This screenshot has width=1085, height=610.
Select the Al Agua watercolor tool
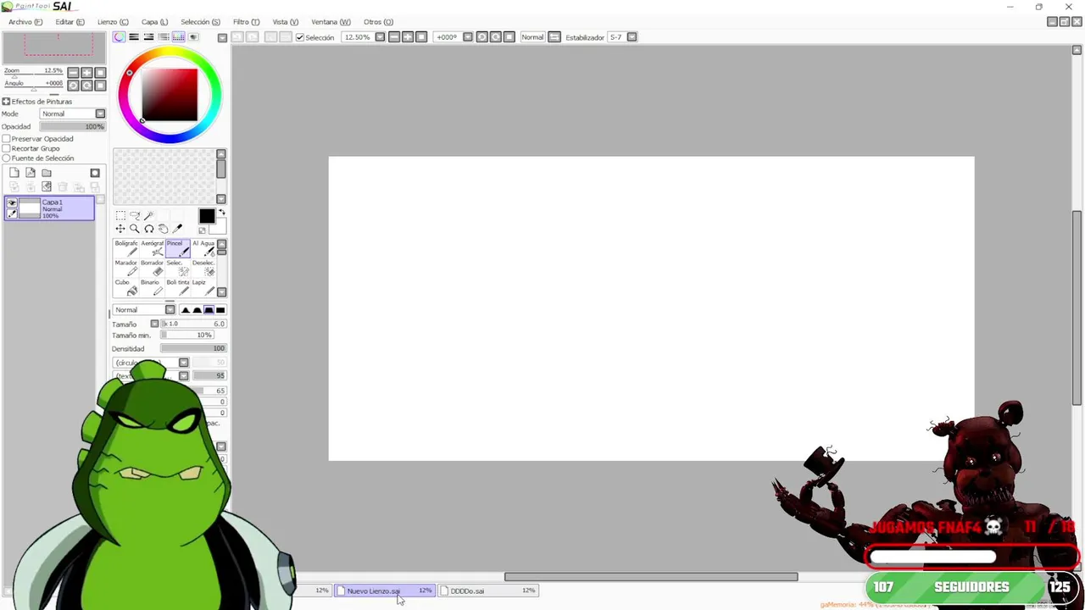pyautogui.click(x=203, y=248)
